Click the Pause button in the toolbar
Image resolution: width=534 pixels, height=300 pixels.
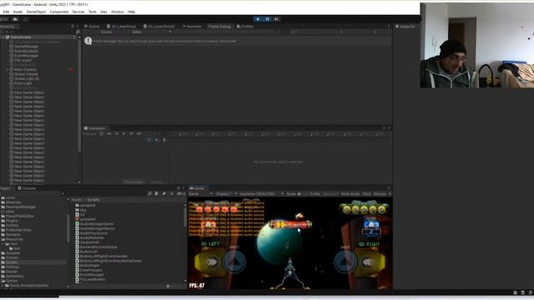[267, 19]
